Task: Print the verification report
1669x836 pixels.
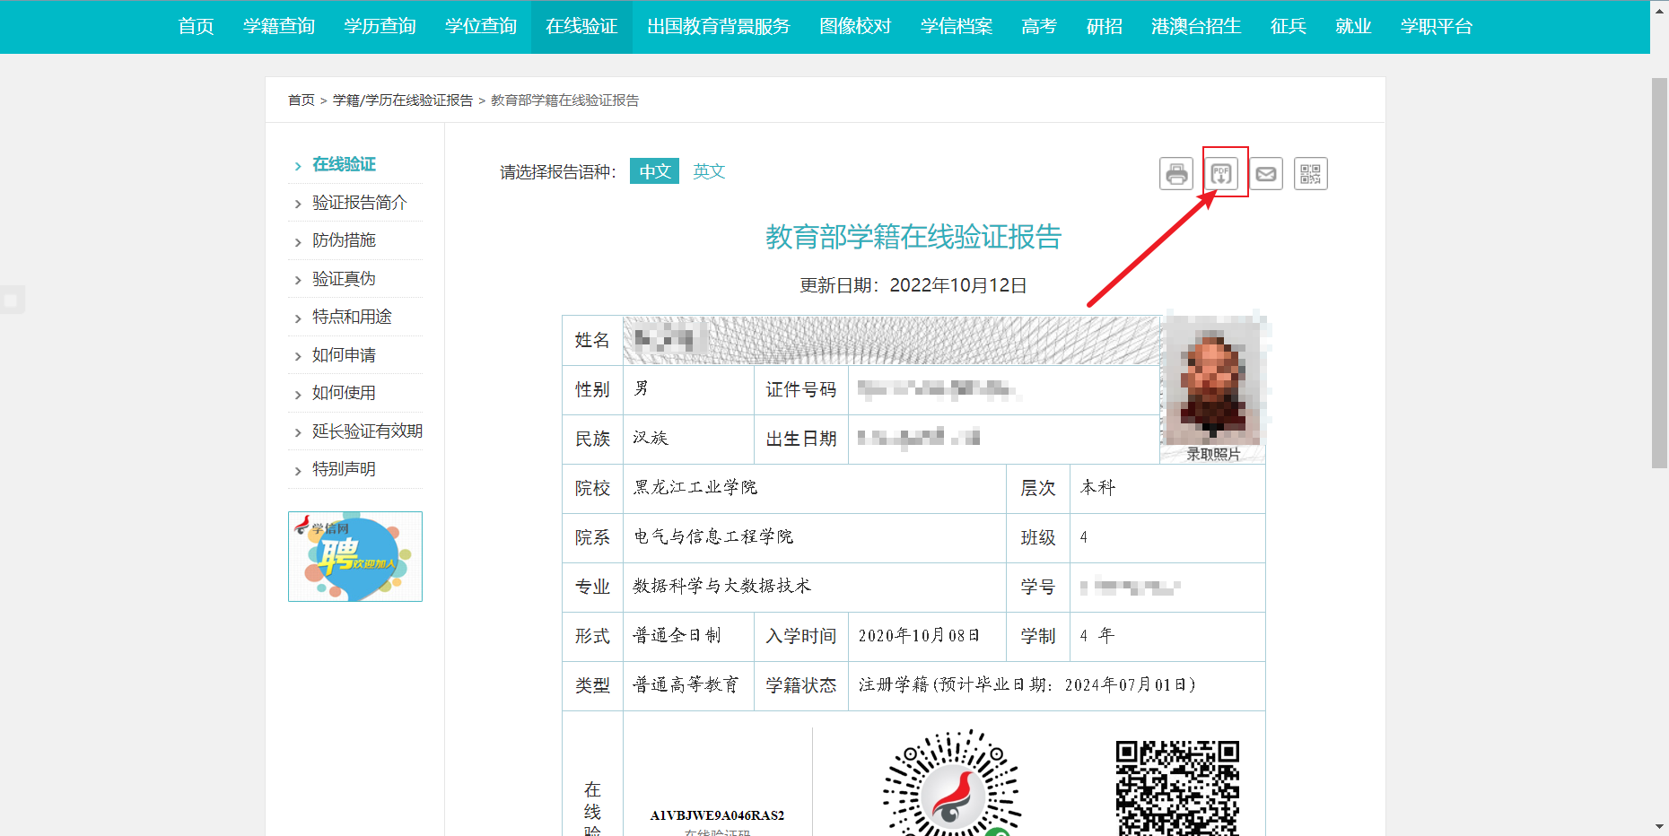Action: pos(1176,173)
